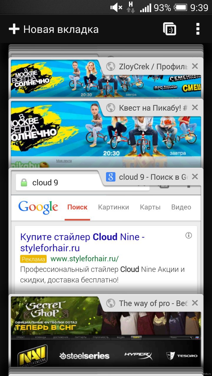Click the Google favicon on cloud 9 tab
Image resolution: width=212 pixels, height=376 pixels.
coord(111,177)
